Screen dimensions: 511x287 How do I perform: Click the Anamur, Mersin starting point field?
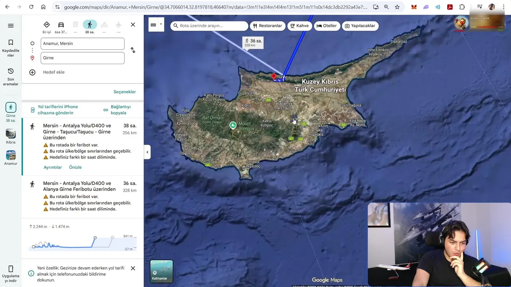click(83, 43)
